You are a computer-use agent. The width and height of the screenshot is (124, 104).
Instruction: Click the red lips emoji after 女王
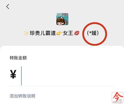coord(77,33)
